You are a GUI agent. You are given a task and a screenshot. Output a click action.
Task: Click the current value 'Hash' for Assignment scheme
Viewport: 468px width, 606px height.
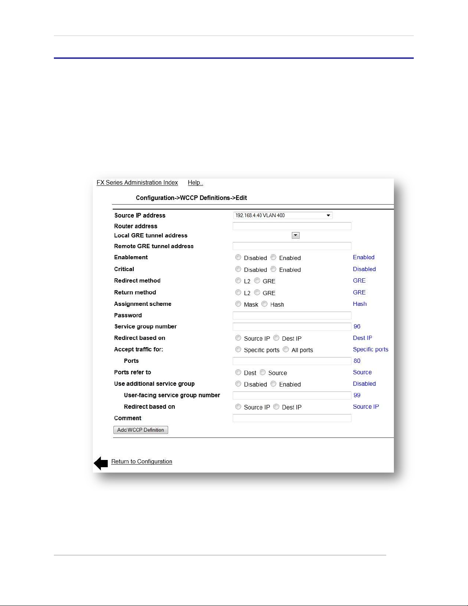coord(360,304)
